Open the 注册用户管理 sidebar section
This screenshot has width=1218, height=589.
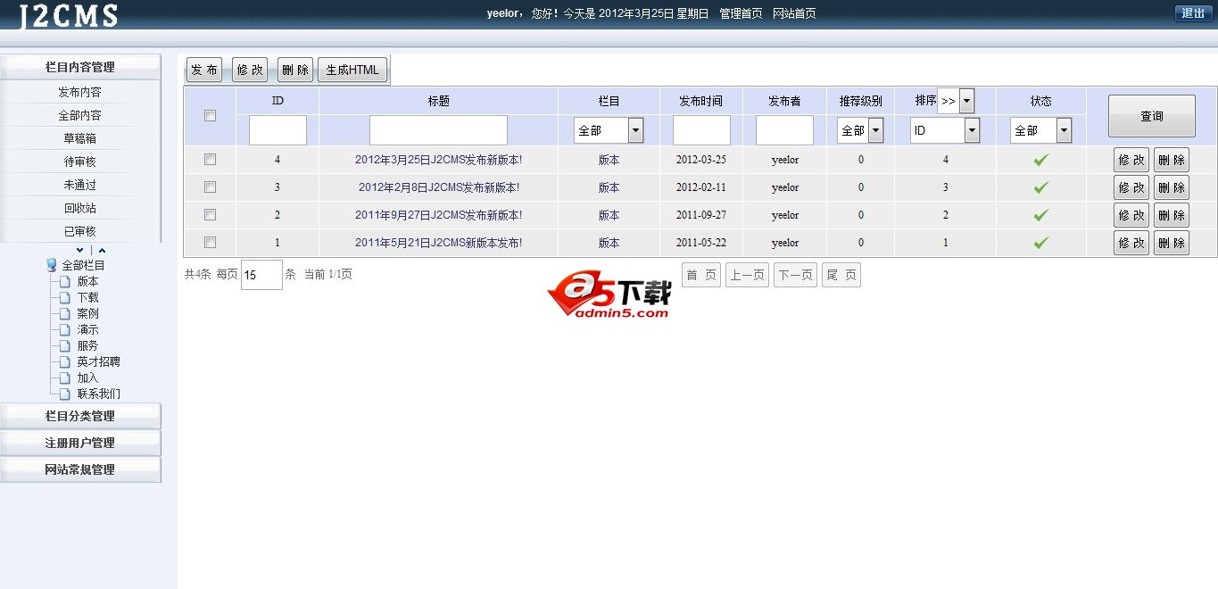point(80,442)
